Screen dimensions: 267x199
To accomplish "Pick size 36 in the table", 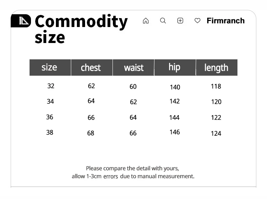I will coord(49,117).
